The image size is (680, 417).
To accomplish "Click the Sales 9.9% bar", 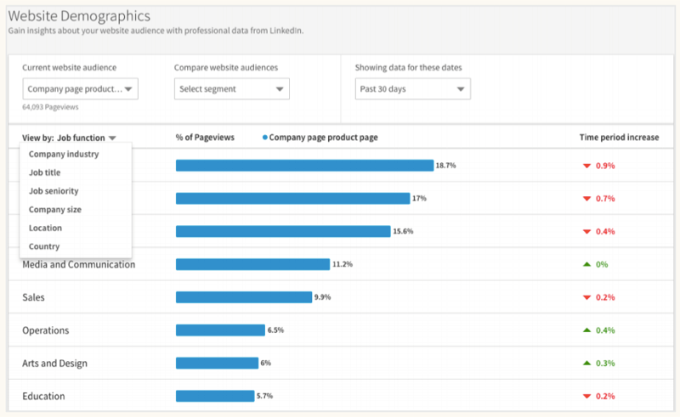I will click(244, 297).
